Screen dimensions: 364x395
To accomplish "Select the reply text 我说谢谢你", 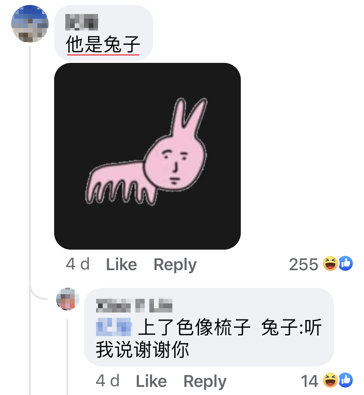I will coord(142,350).
